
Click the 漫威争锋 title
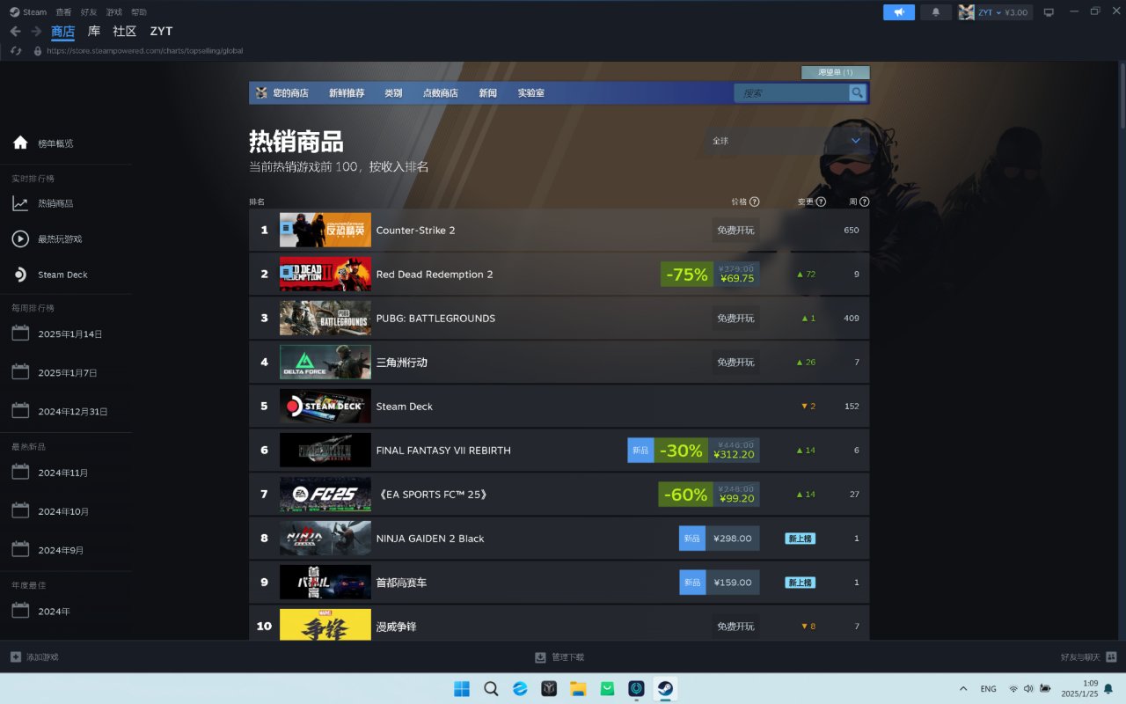[397, 627]
